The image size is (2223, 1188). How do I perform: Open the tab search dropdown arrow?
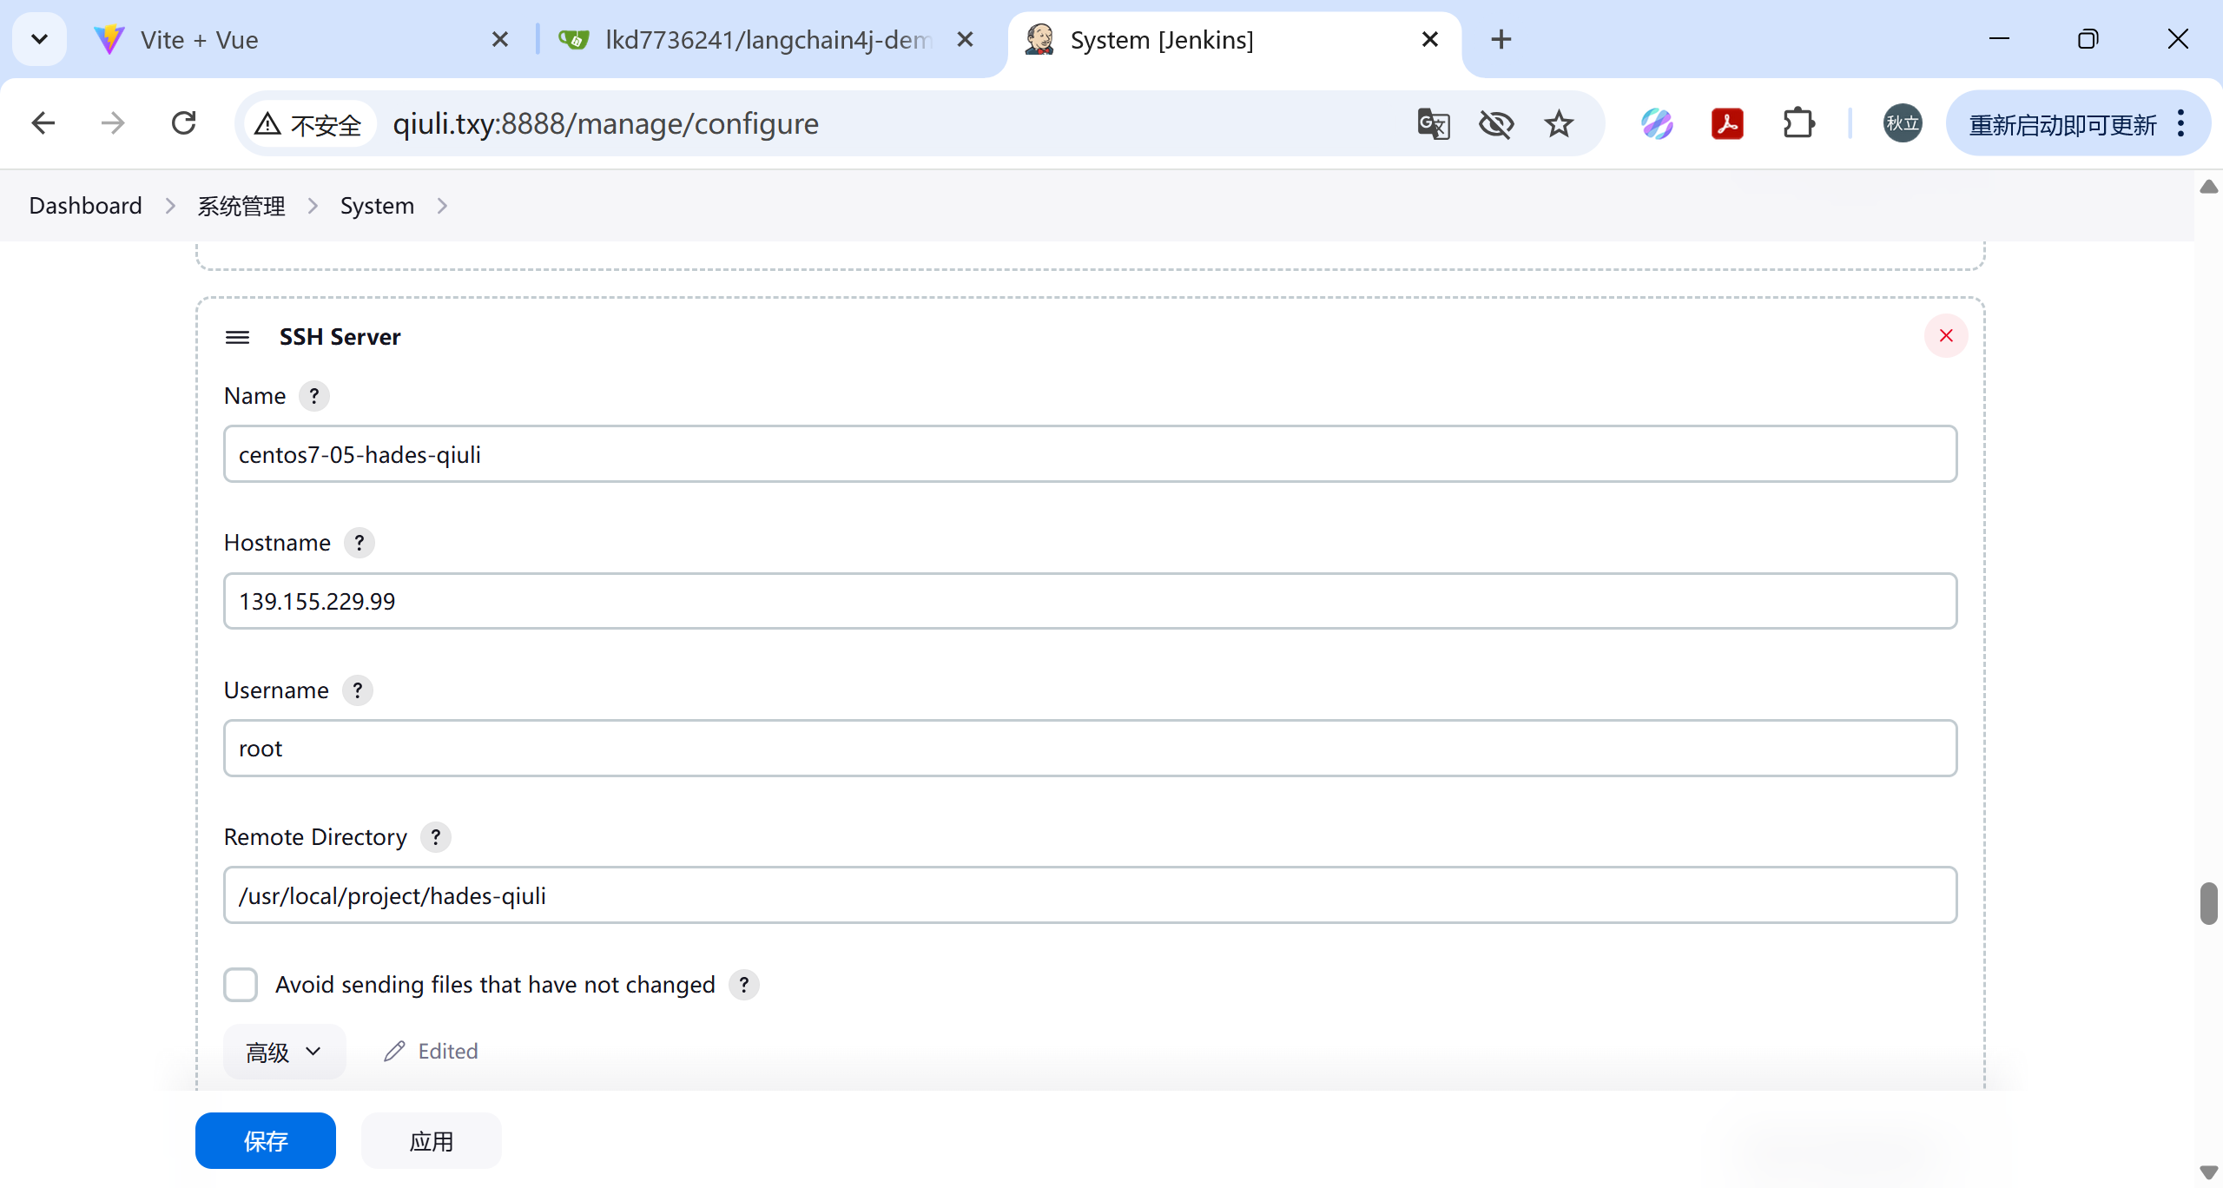[39, 39]
